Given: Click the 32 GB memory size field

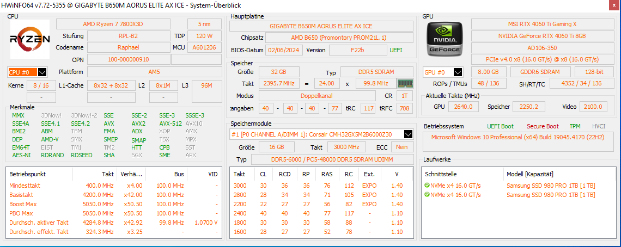Looking at the screenshot, I should pos(279,72).
